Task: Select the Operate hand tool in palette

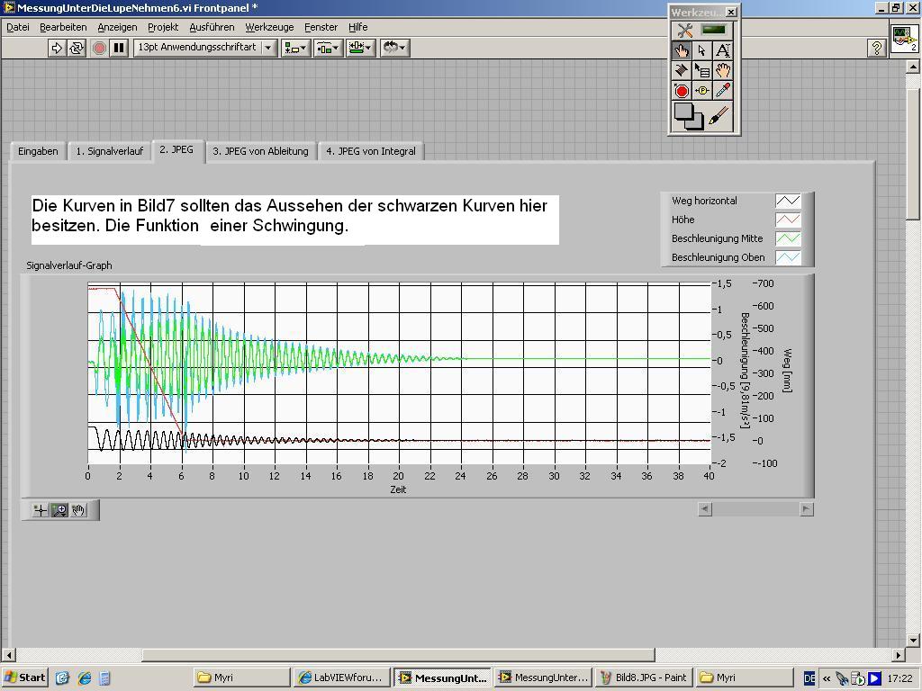Action: coord(682,50)
